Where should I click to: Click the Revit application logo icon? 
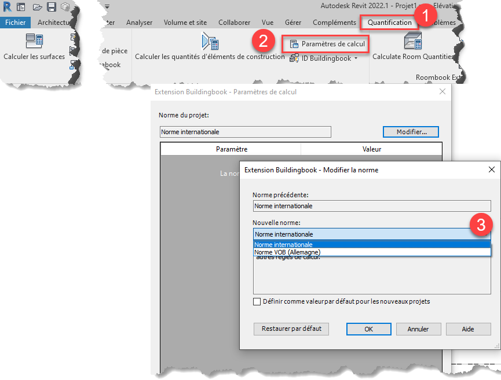[8, 7]
